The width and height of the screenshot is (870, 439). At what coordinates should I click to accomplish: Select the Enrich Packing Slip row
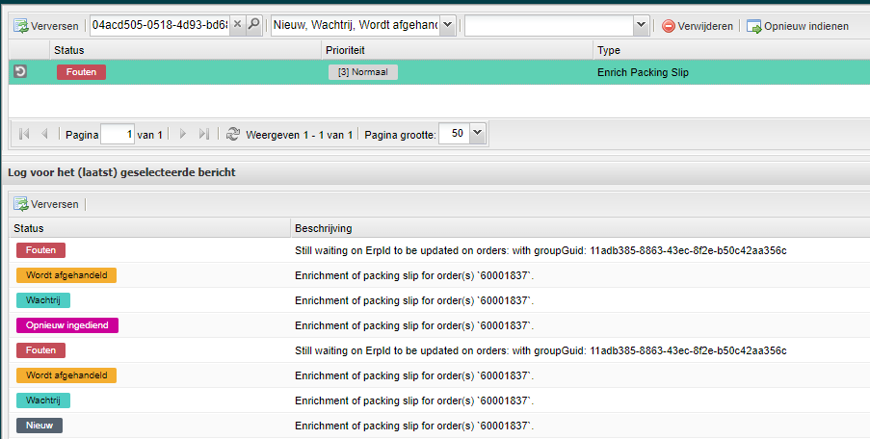click(643, 72)
